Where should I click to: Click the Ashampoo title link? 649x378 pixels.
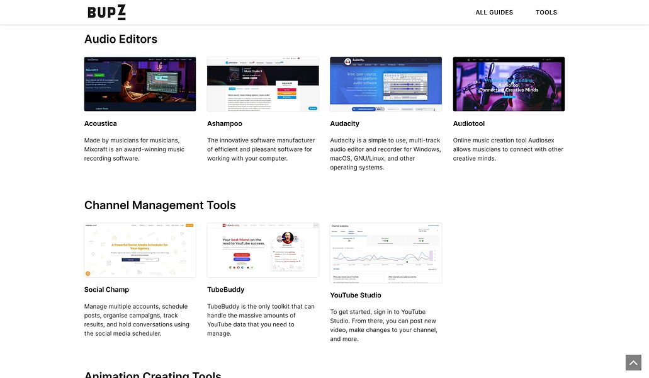click(x=225, y=123)
